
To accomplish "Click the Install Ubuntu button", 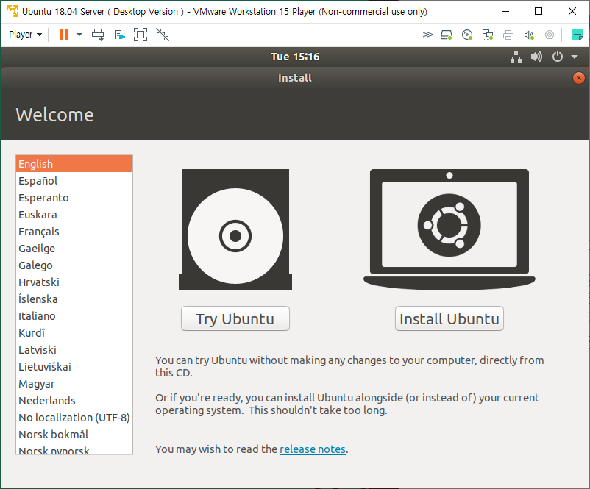I will (x=449, y=318).
